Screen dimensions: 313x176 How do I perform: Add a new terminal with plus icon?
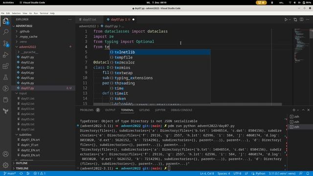[x=294, y=110]
